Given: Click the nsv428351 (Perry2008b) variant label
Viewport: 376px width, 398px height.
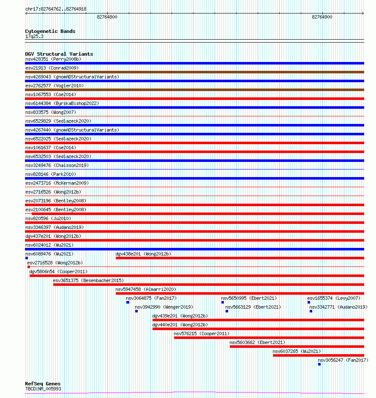Looking at the screenshot, I should [x=53, y=59].
